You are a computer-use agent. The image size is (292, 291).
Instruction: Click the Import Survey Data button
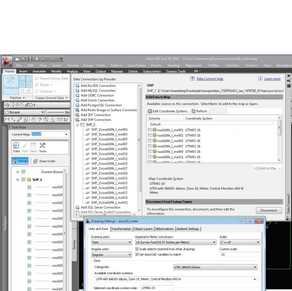coord(51,79)
